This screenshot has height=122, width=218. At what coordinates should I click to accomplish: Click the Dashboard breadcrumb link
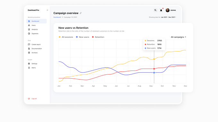click(x=57, y=17)
